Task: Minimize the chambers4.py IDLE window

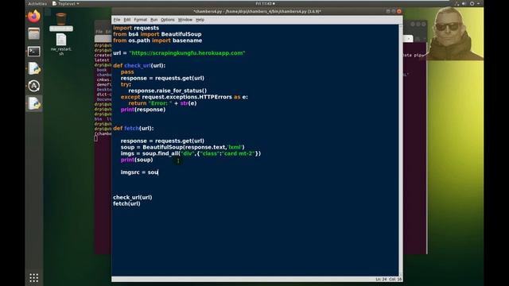Action: [x=388, y=11]
